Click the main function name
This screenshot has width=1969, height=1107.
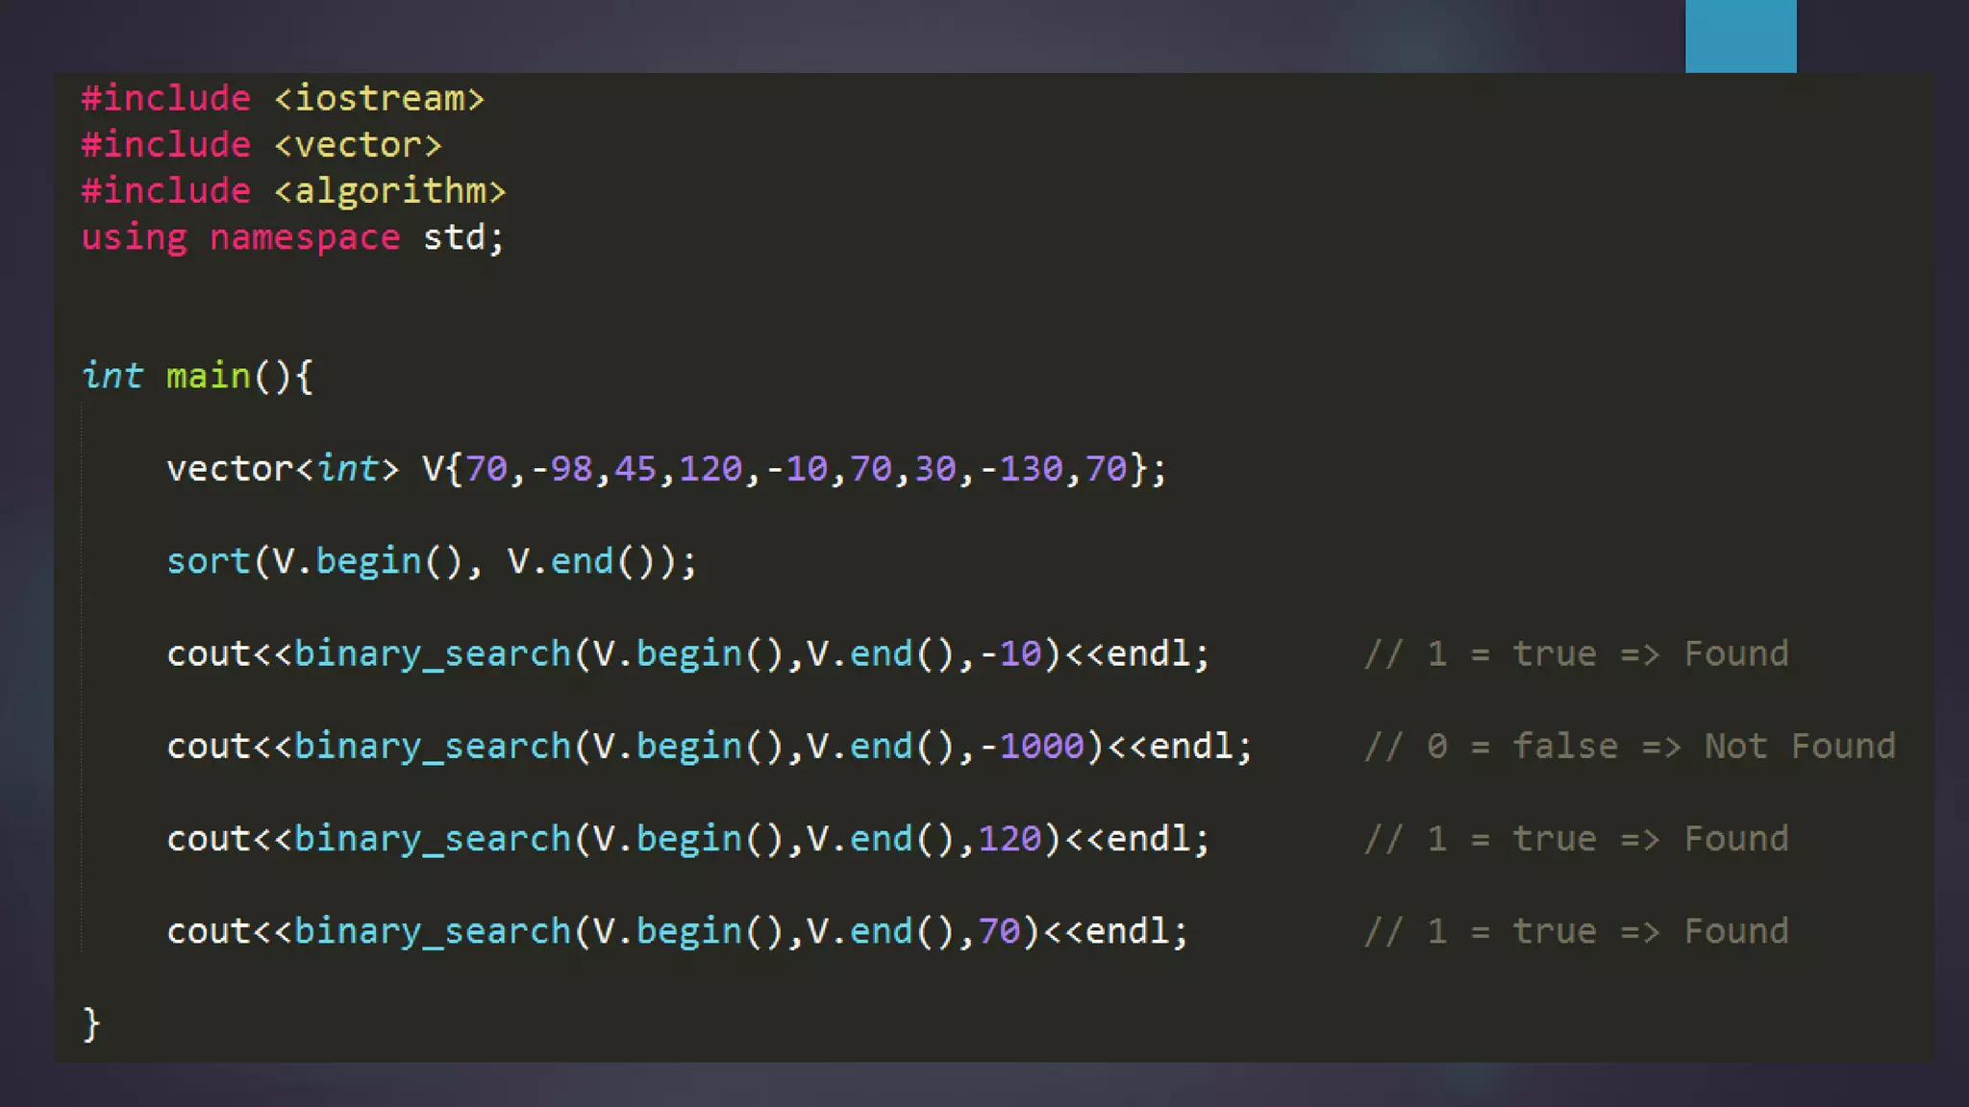click(x=208, y=376)
